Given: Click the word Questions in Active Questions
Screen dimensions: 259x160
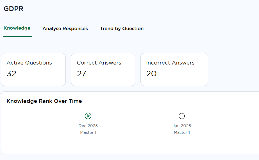Looking at the screenshot, I should 38,63.
